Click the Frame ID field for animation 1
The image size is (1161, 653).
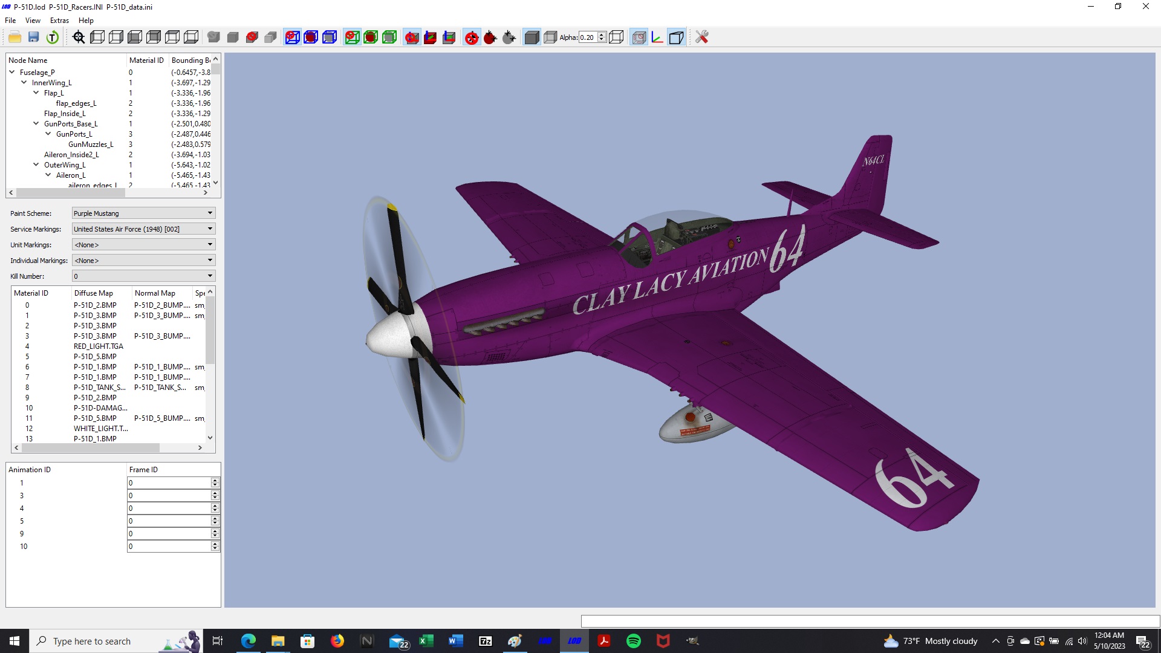pyautogui.click(x=169, y=482)
